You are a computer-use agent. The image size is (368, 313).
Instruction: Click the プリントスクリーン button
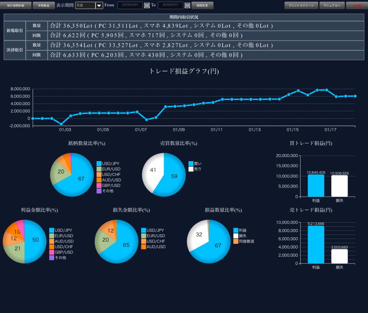(301, 5)
